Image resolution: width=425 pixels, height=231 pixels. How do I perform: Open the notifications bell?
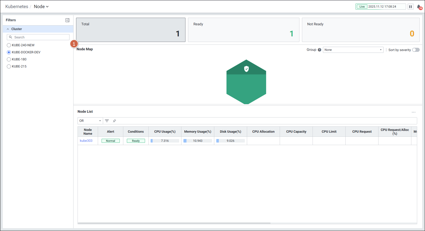(419, 7)
